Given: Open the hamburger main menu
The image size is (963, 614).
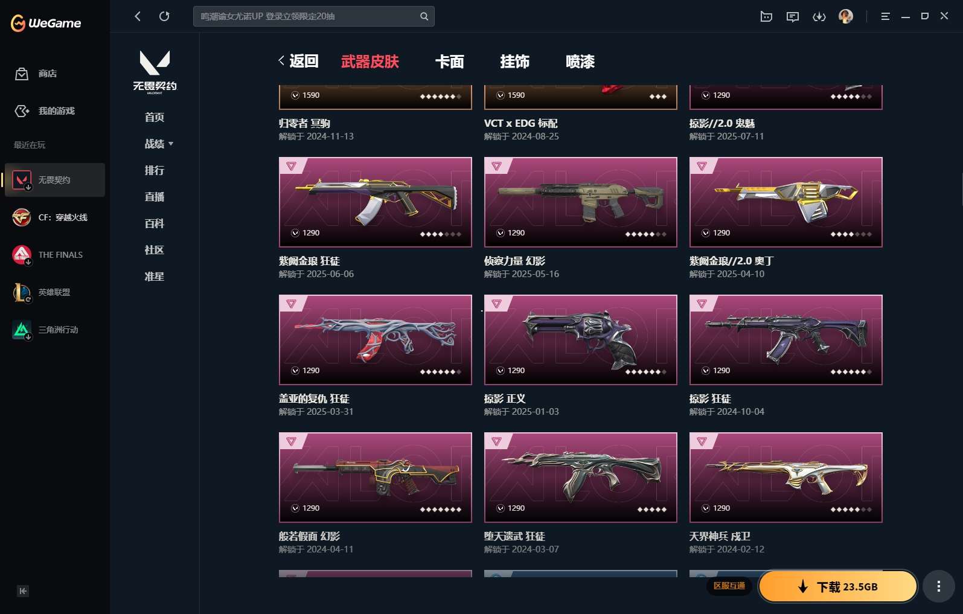Looking at the screenshot, I should click(885, 17).
